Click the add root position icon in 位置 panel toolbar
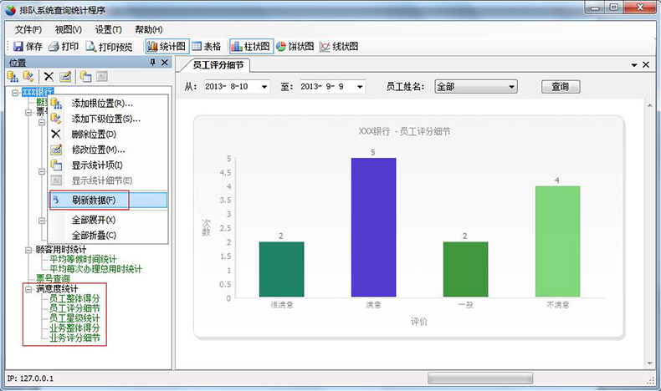The width and height of the screenshot is (661, 391). pos(13,77)
